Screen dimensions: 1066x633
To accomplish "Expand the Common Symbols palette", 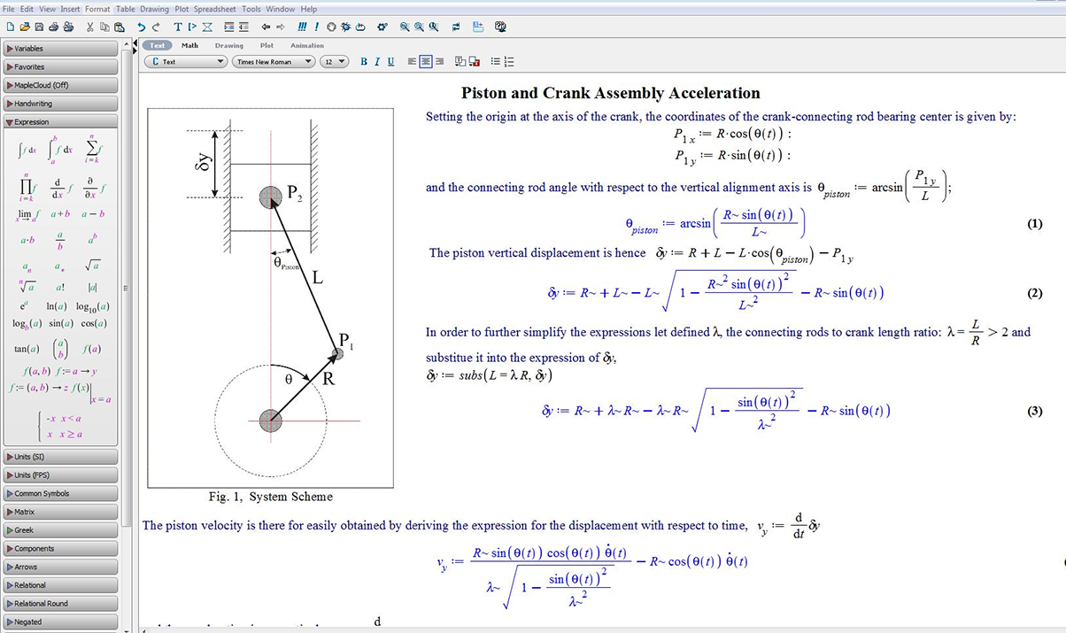I will click(x=60, y=494).
